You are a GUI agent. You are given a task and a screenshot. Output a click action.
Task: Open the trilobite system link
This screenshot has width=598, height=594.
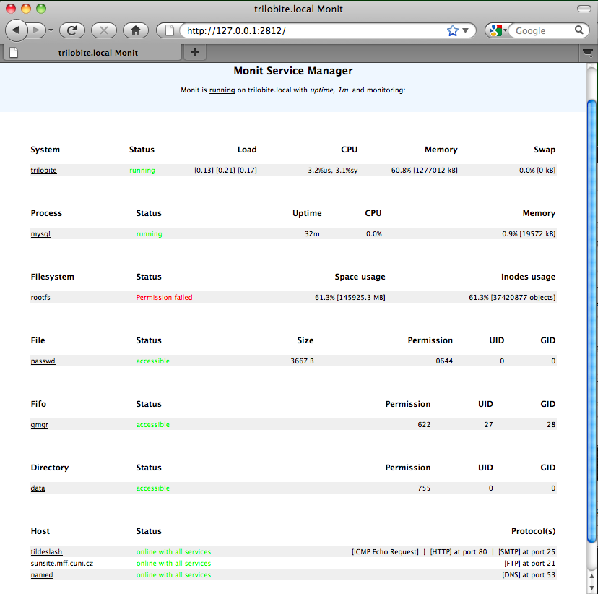pos(43,170)
